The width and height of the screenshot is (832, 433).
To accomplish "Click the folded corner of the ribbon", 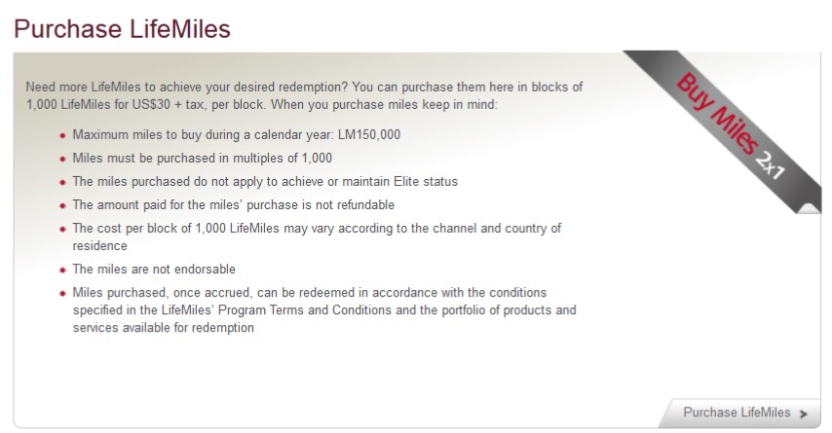I will point(808,206).
